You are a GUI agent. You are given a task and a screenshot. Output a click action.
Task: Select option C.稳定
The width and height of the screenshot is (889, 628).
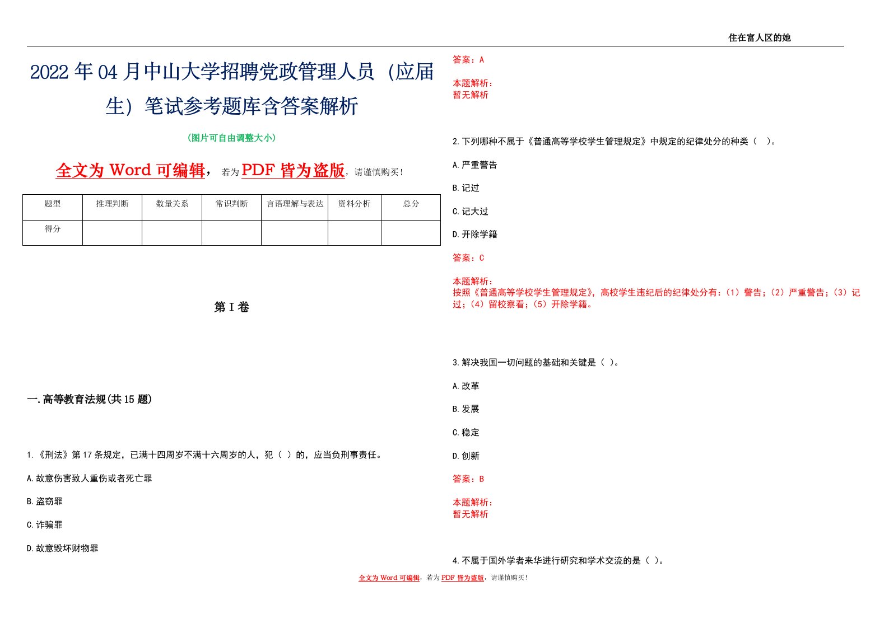[466, 433]
